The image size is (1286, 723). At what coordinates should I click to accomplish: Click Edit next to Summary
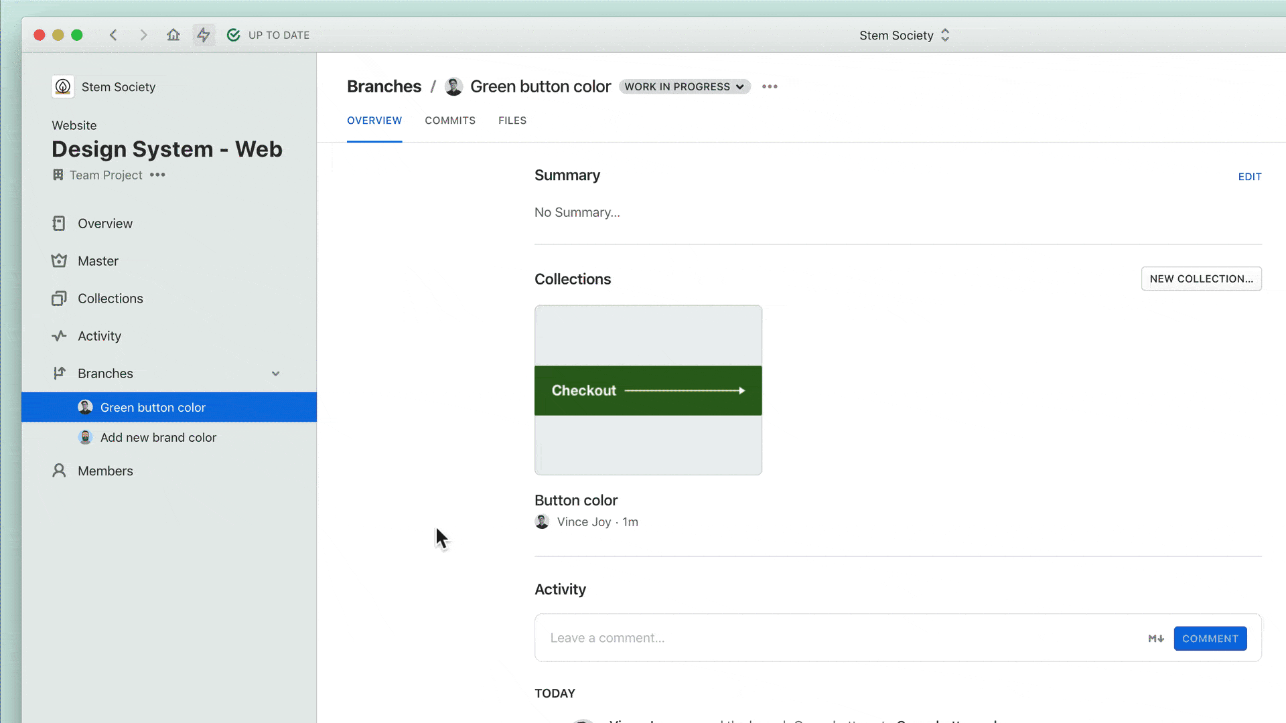tap(1249, 177)
